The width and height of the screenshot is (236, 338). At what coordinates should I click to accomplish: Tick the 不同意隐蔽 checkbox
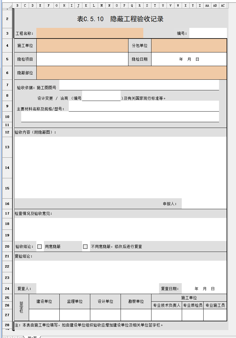coord(85,246)
